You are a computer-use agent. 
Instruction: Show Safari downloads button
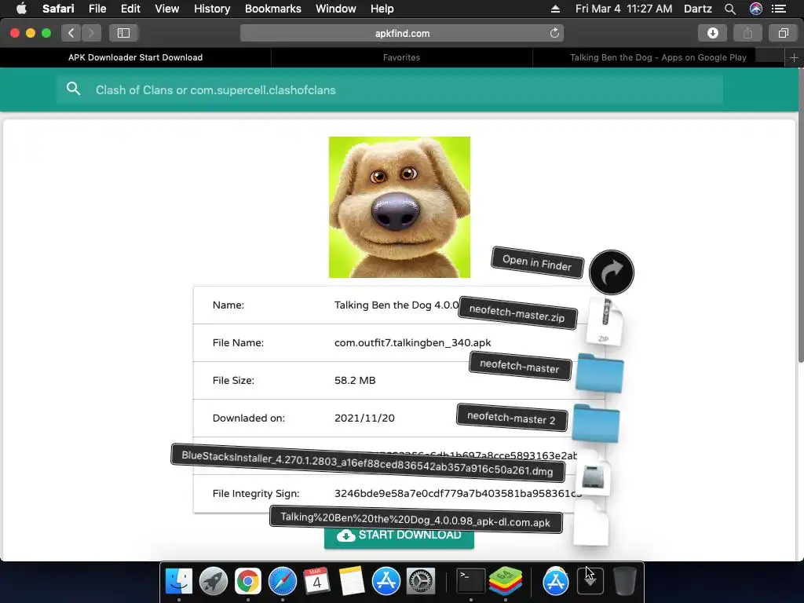[x=712, y=33]
